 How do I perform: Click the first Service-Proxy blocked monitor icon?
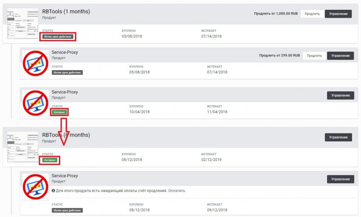pyautogui.click(x=35, y=63)
